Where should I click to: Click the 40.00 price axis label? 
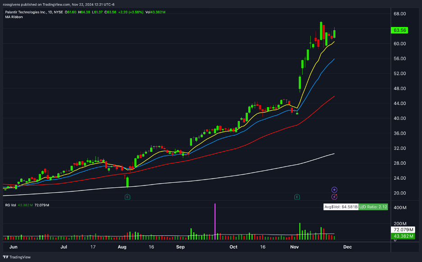pos(399,118)
